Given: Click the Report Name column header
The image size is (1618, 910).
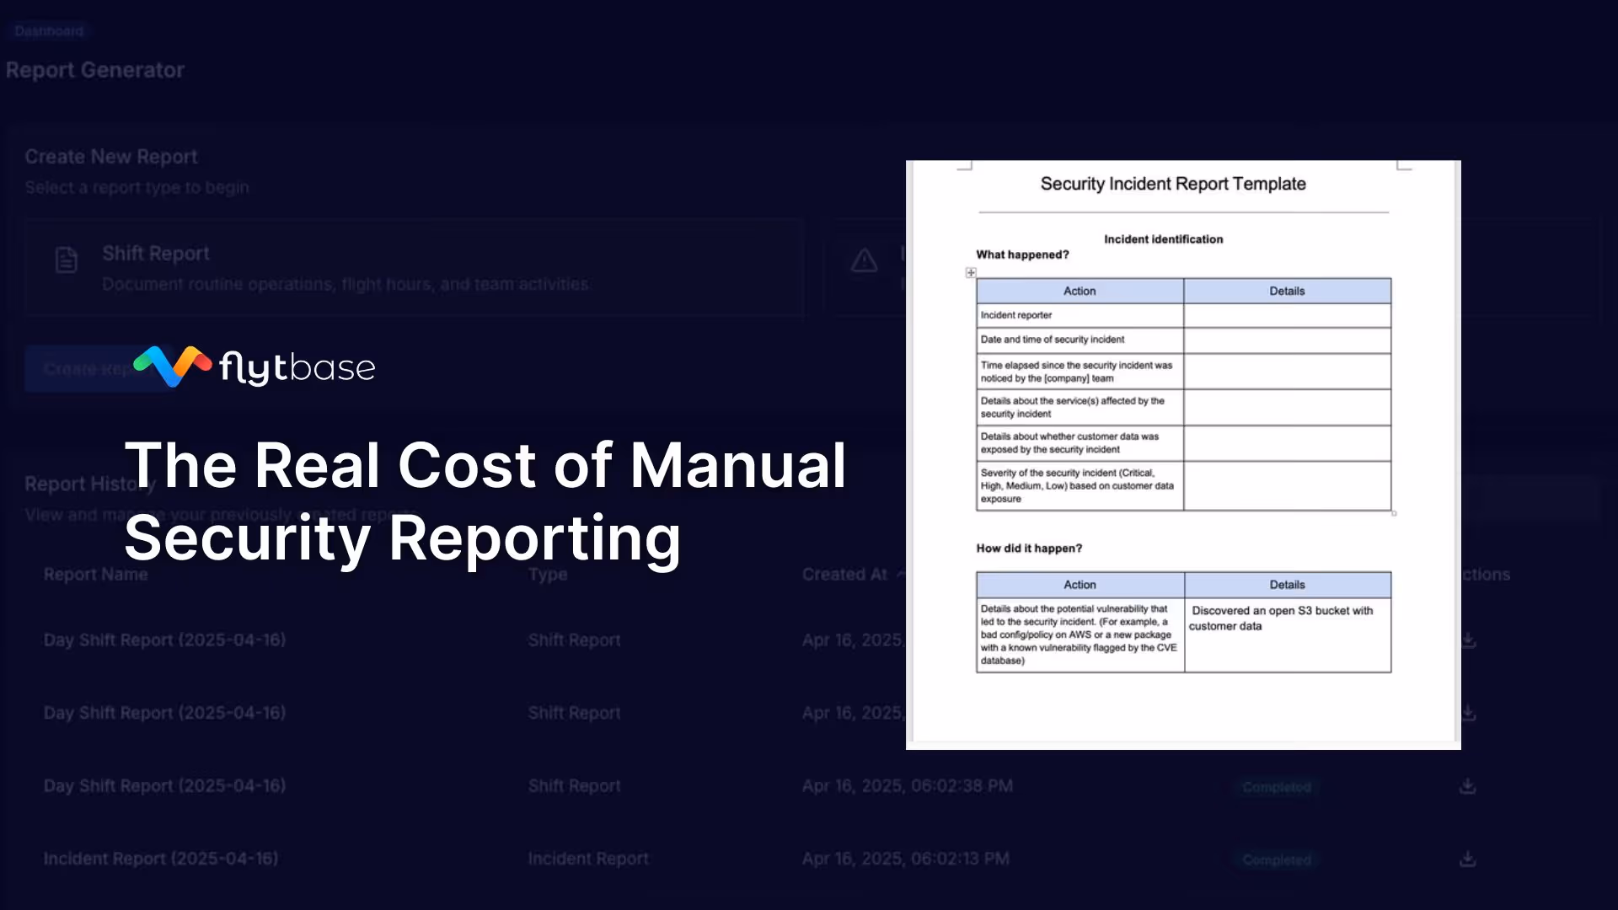Looking at the screenshot, I should [95, 575].
